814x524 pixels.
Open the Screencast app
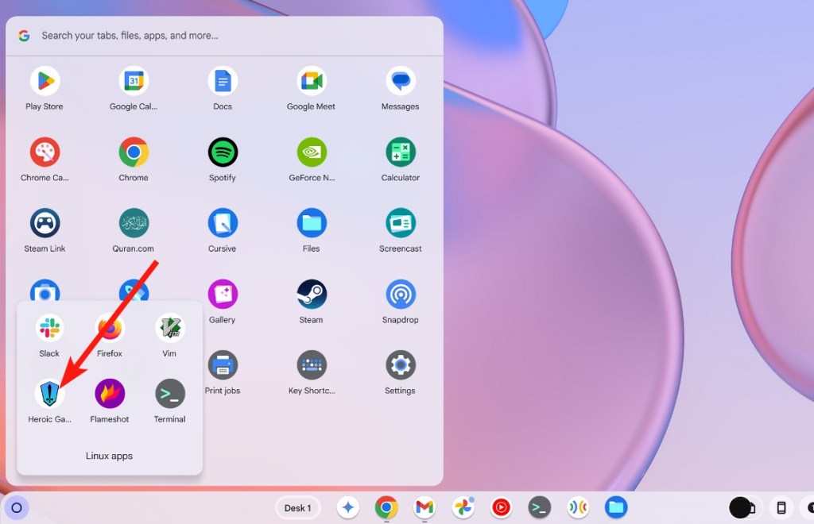tap(401, 223)
